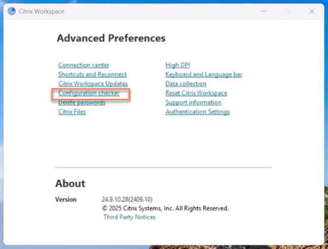
Task: Minimize the Citrix Workspace window
Action: (x=263, y=11)
